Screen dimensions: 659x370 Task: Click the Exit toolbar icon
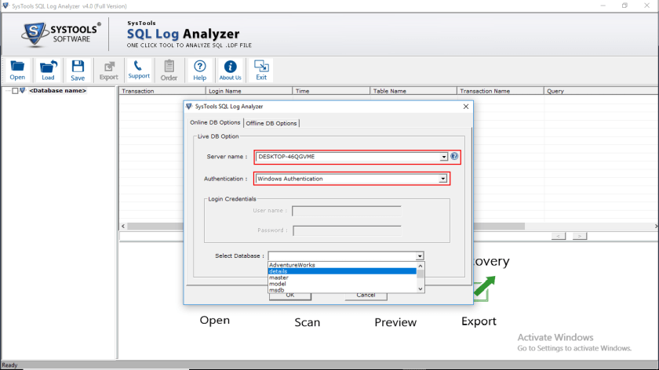pos(261,70)
